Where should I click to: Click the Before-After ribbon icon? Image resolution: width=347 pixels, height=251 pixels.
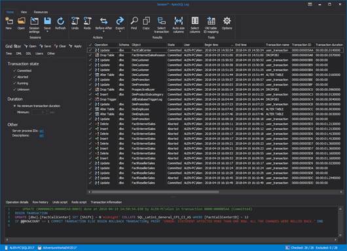point(103,21)
